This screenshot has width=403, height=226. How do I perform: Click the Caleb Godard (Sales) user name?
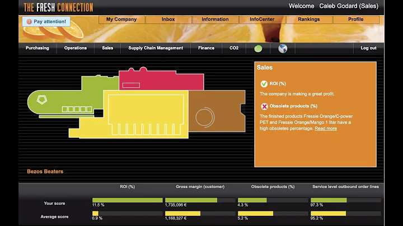pos(349,6)
